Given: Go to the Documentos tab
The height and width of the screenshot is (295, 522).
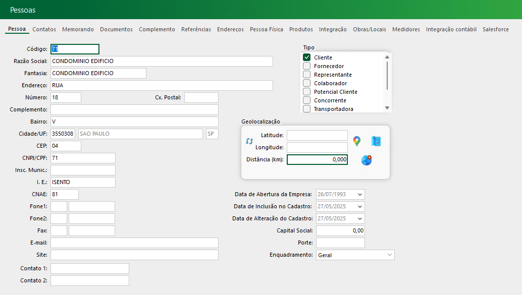Looking at the screenshot, I should [116, 29].
